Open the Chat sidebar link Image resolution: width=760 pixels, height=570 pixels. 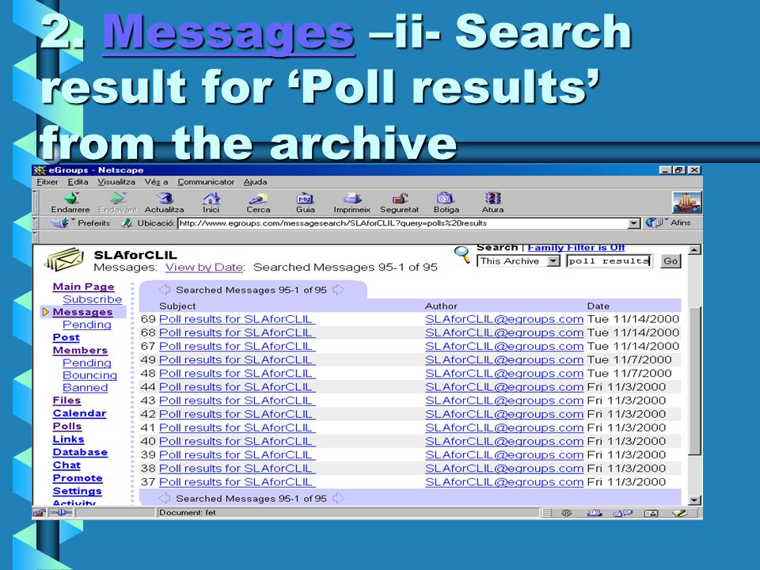pos(66,465)
